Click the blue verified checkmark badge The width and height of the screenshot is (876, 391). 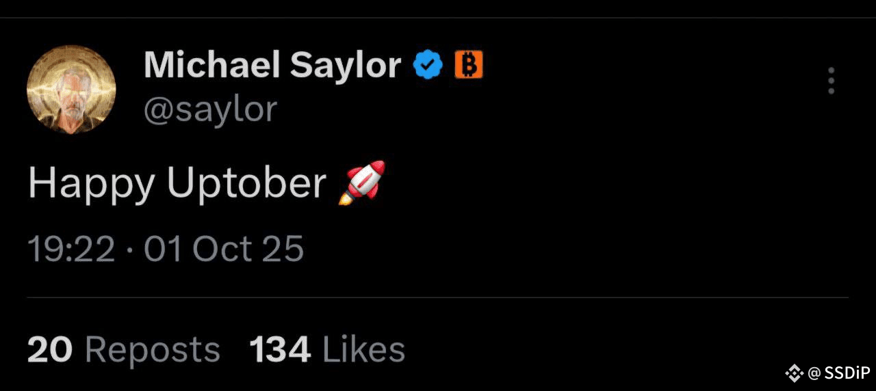point(428,66)
